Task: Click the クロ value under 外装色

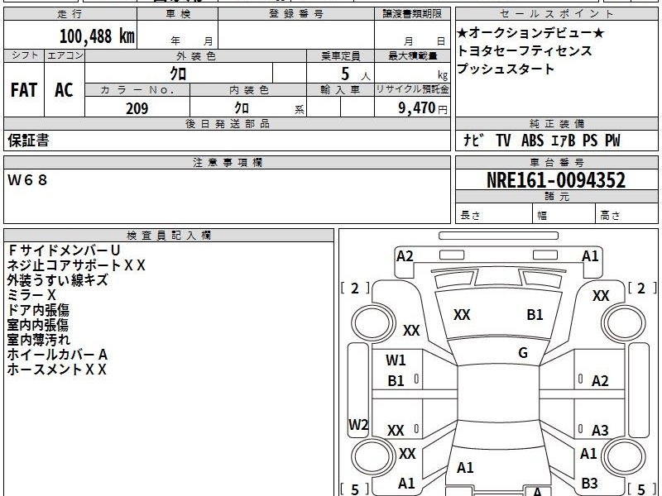Action: tap(178, 74)
